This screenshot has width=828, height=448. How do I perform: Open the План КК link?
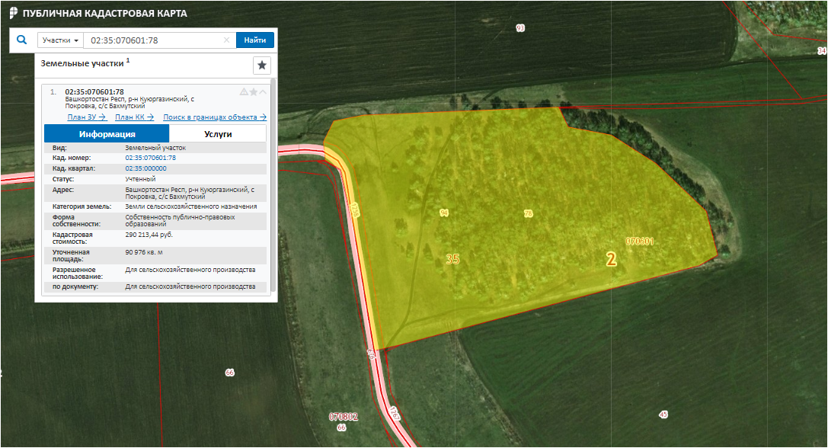coord(134,117)
